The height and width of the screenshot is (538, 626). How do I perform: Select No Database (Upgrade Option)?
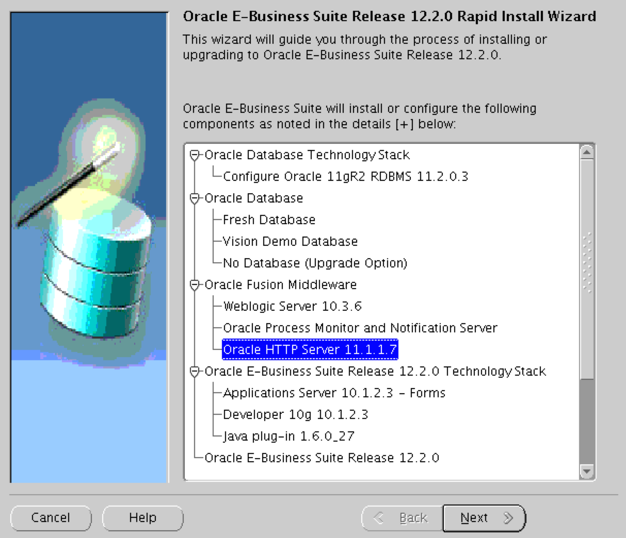[315, 263]
